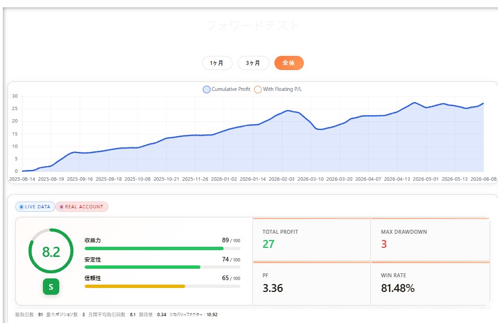Click the 8.2 score ring
498x323 pixels.
point(51,251)
